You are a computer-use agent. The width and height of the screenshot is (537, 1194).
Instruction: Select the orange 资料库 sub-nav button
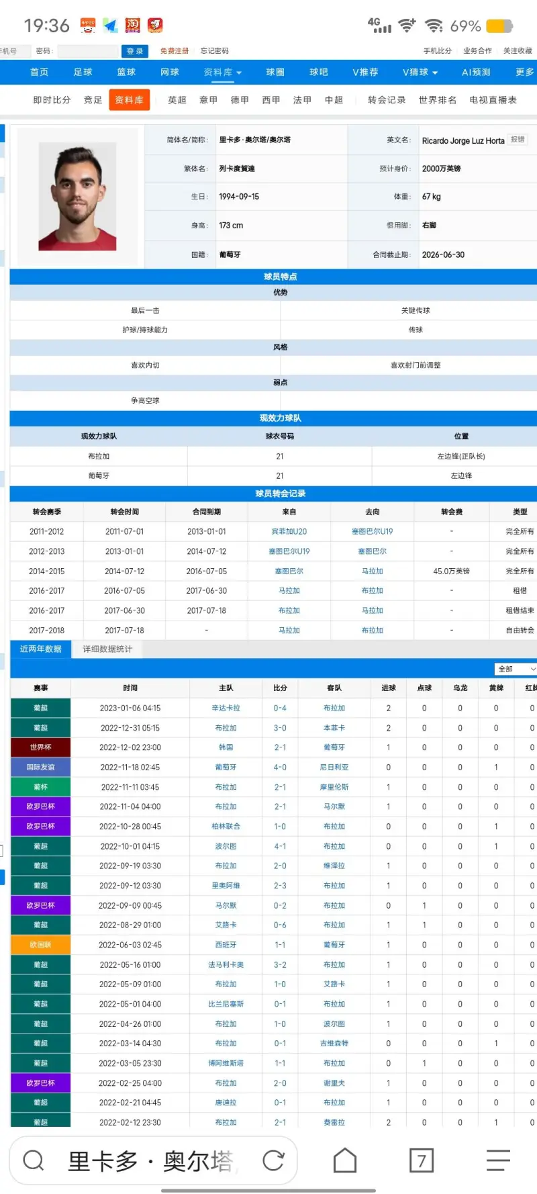pyautogui.click(x=129, y=100)
